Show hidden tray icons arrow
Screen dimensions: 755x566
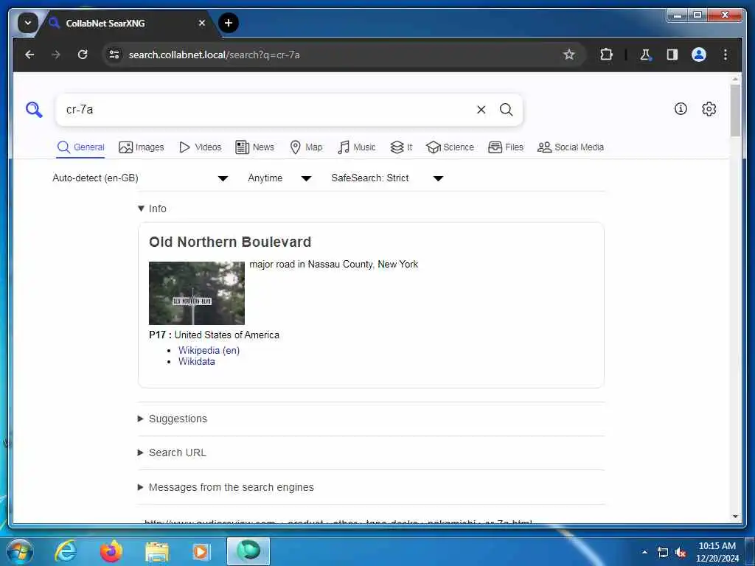tap(644, 553)
